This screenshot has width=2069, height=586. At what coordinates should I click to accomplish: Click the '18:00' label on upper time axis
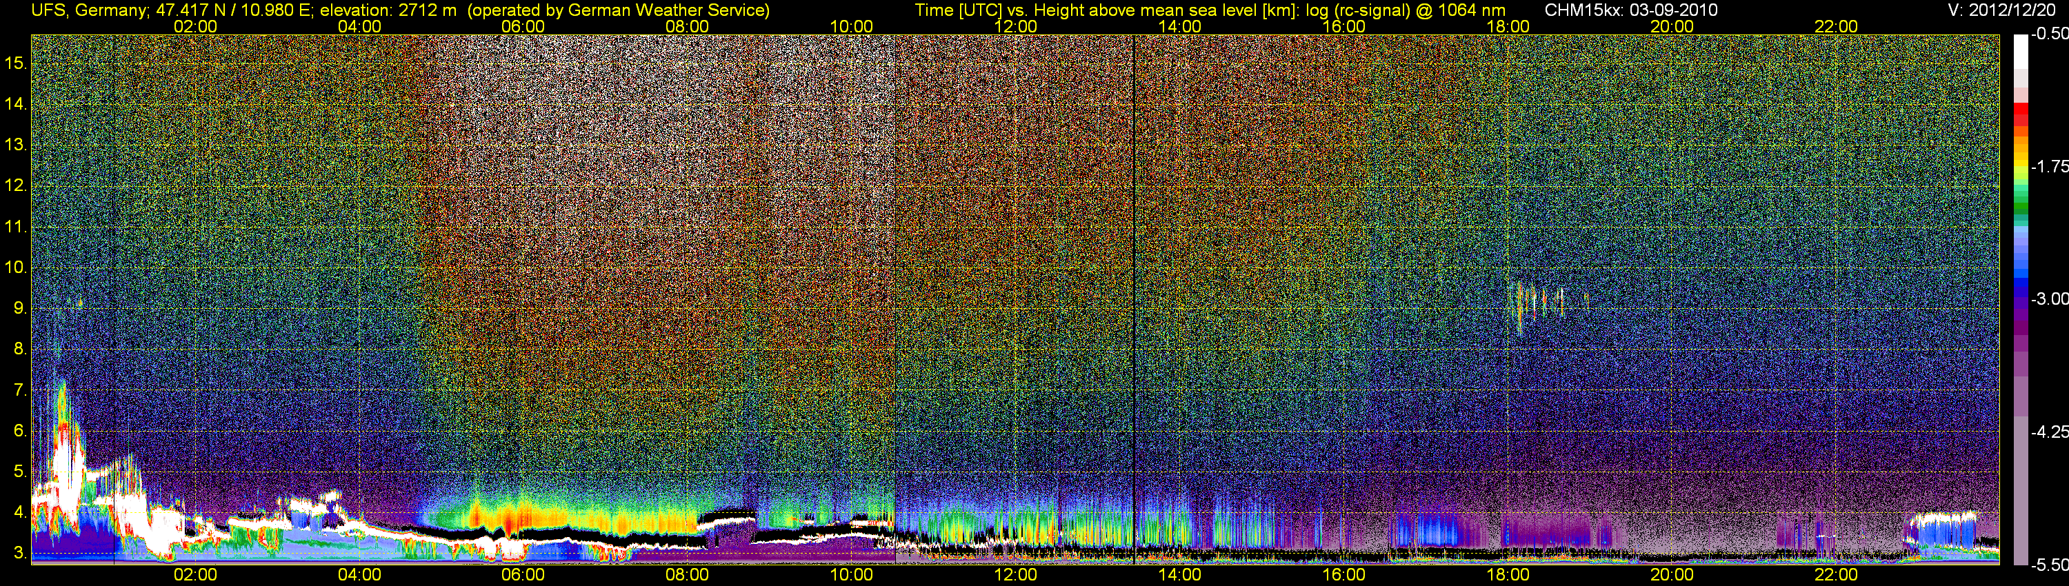pyautogui.click(x=1508, y=26)
